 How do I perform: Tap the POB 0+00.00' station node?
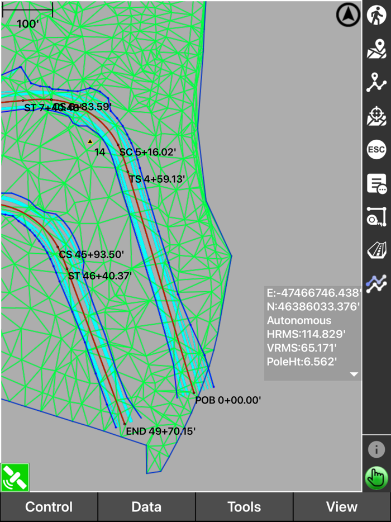194,393
